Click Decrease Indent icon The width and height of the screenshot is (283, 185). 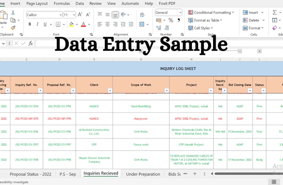(123, 24)
